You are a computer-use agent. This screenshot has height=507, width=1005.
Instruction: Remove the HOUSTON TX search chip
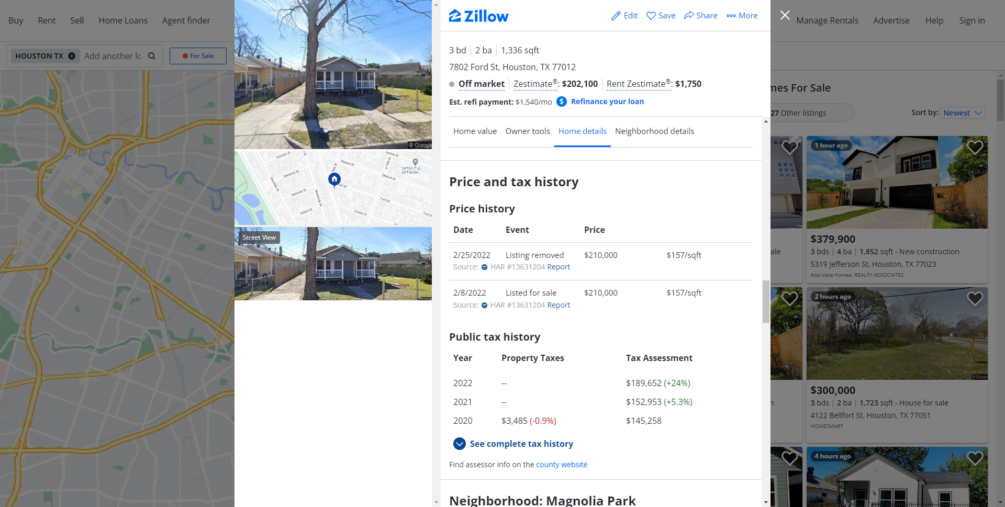(x=72, y=56)
